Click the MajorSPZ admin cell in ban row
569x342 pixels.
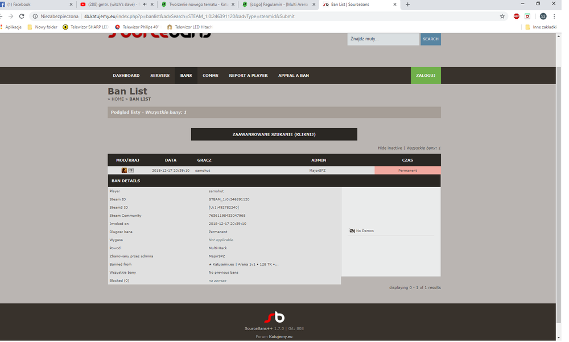pyautogui.click(x=318, y=170)
